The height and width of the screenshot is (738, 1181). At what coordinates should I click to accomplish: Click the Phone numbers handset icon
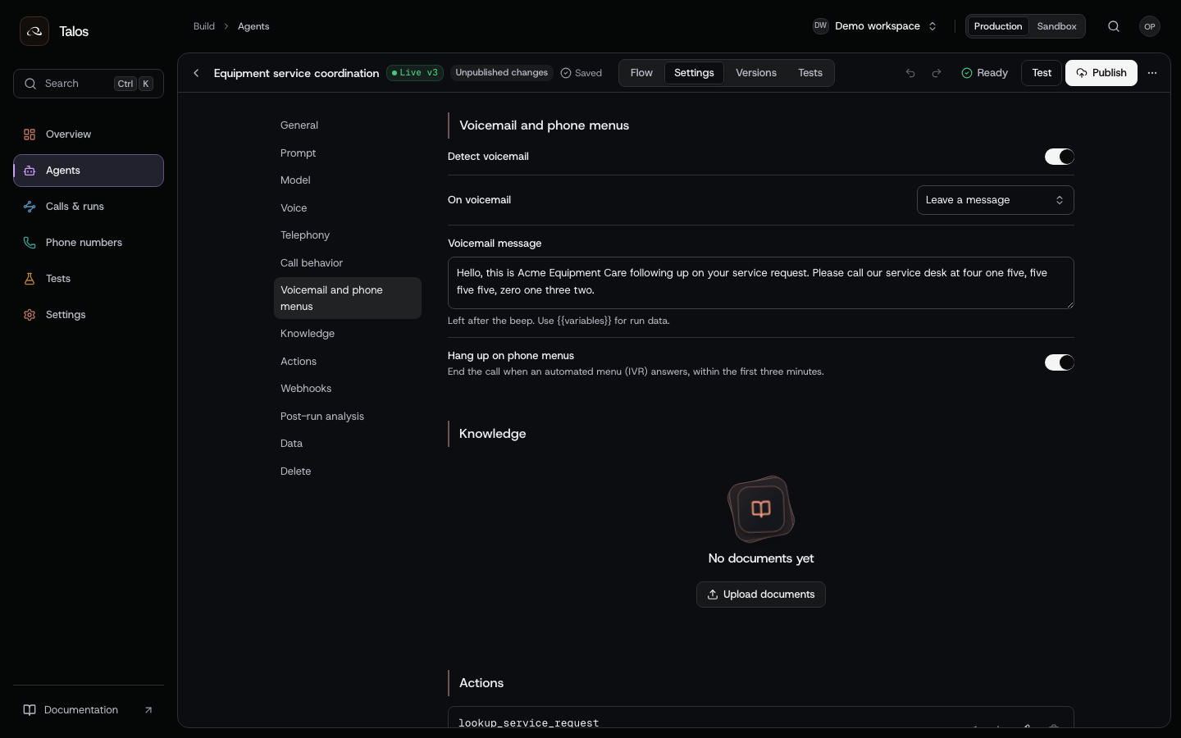coord(30,243)
